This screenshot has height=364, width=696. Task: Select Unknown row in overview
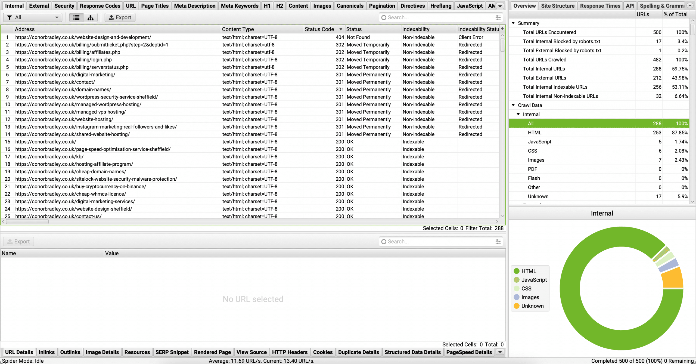pos(599,196)
